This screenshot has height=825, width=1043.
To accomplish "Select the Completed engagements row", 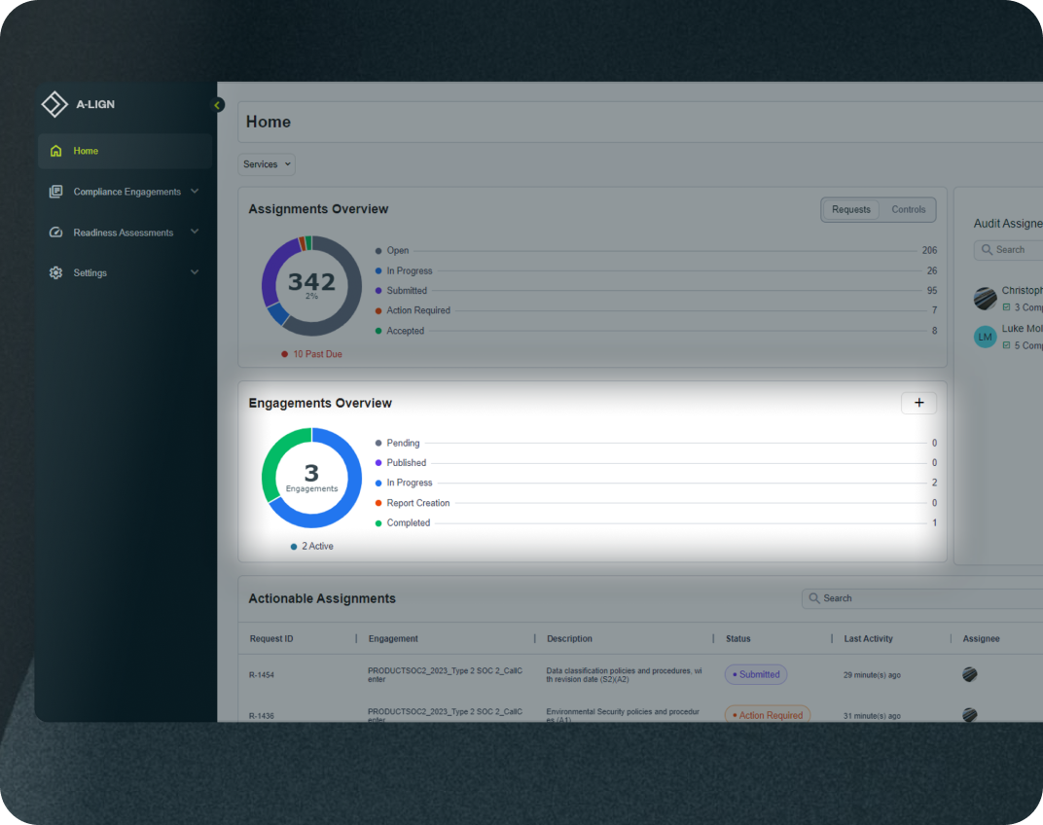I will (656, 523).
